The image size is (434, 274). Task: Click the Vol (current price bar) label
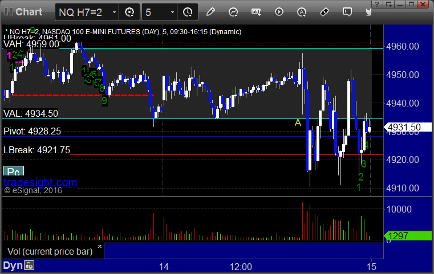50,251
